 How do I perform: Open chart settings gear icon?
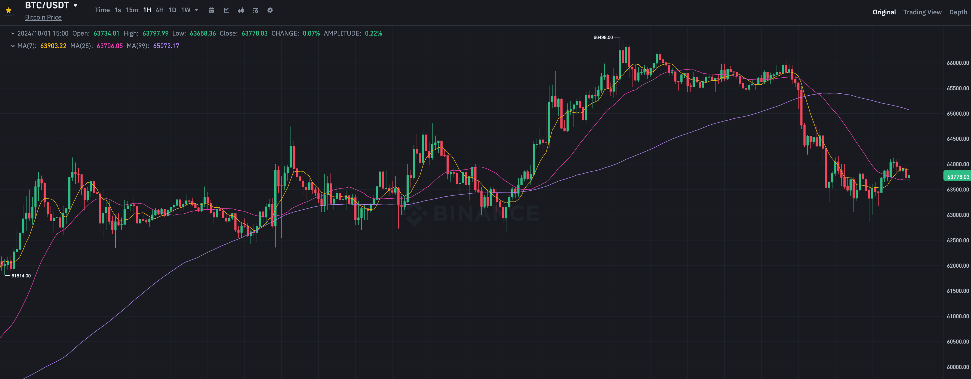coord(270,10)
